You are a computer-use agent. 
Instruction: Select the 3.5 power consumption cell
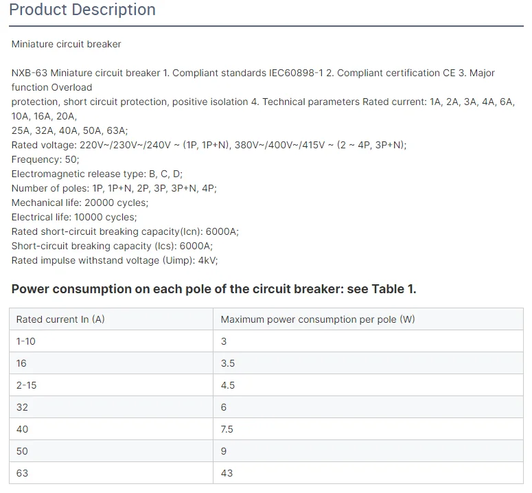point(228,363)
